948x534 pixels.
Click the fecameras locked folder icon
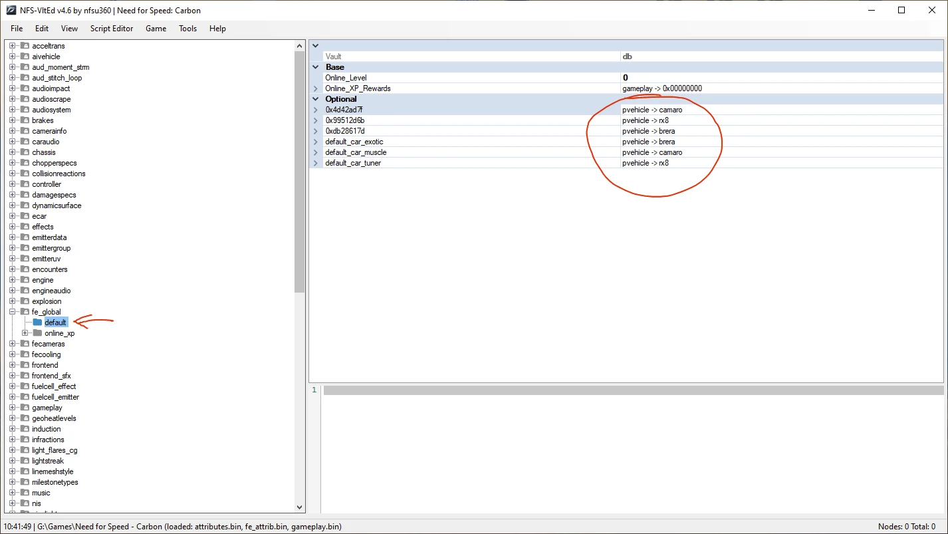[x=25, y=344]
